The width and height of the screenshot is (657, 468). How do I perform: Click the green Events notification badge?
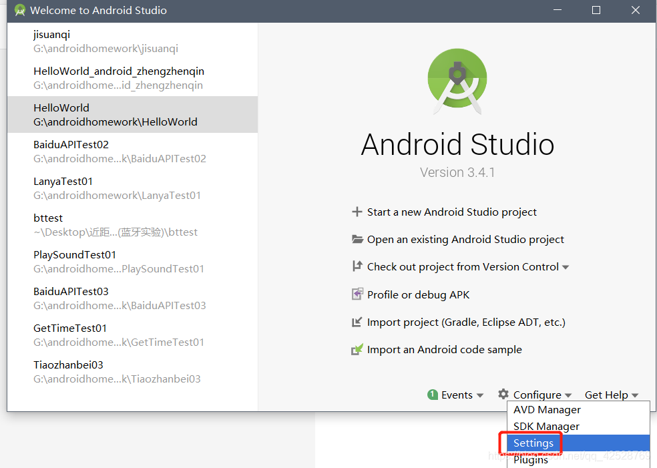coord(433,395)
